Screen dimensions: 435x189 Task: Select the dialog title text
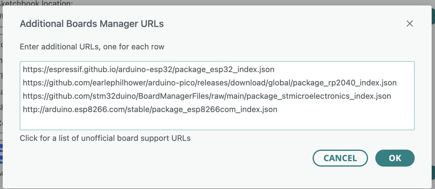pyautogui.click(x=92, y=24)
